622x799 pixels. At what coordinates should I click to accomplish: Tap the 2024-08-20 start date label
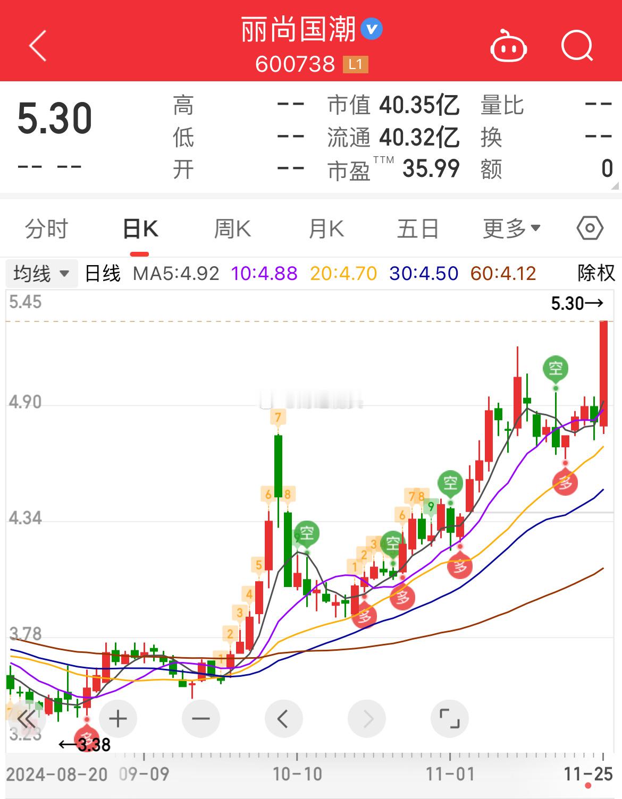(56, 774)
